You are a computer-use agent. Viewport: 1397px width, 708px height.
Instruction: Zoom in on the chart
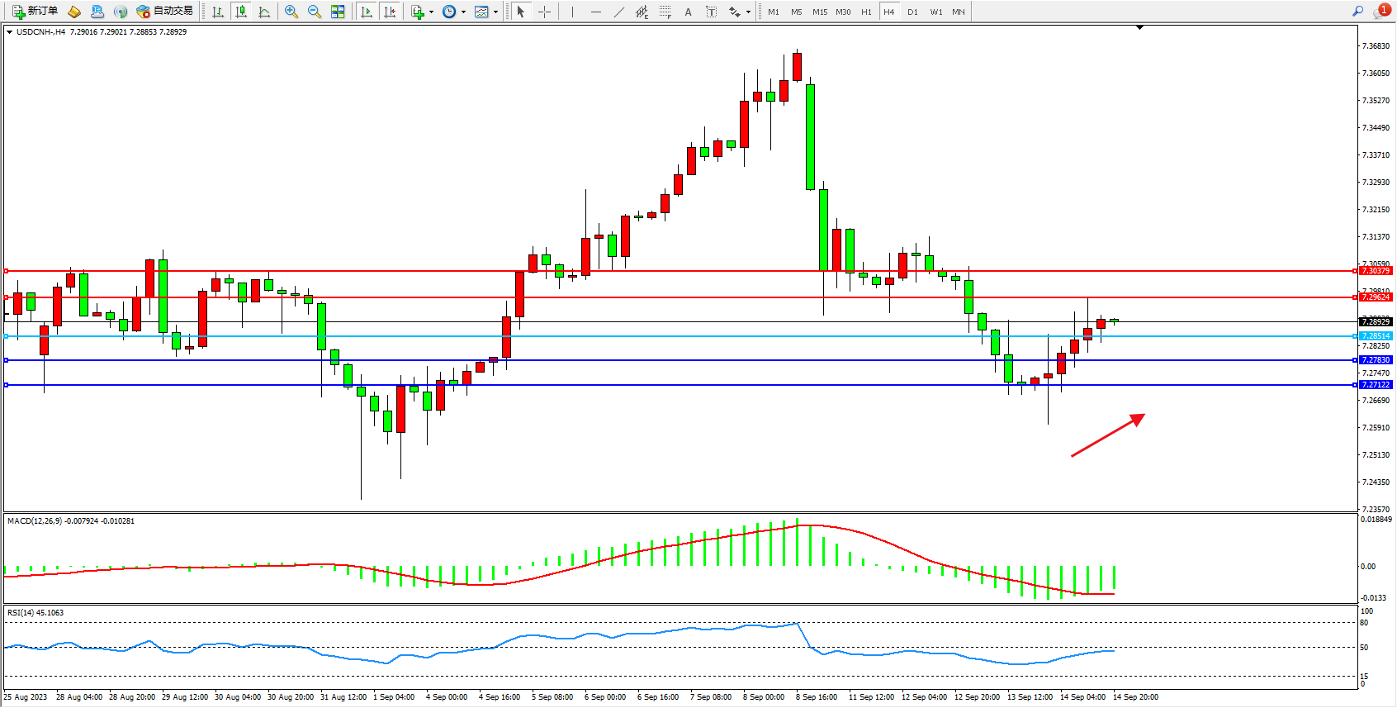[x=291, y=12]
